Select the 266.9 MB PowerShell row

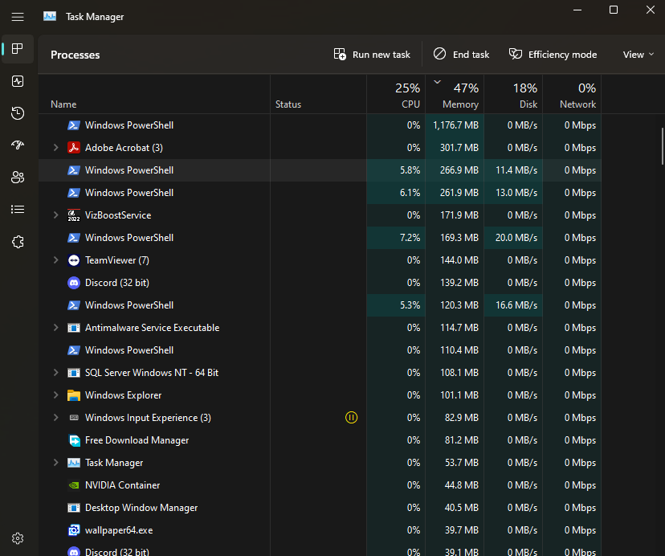click(320, 170)
